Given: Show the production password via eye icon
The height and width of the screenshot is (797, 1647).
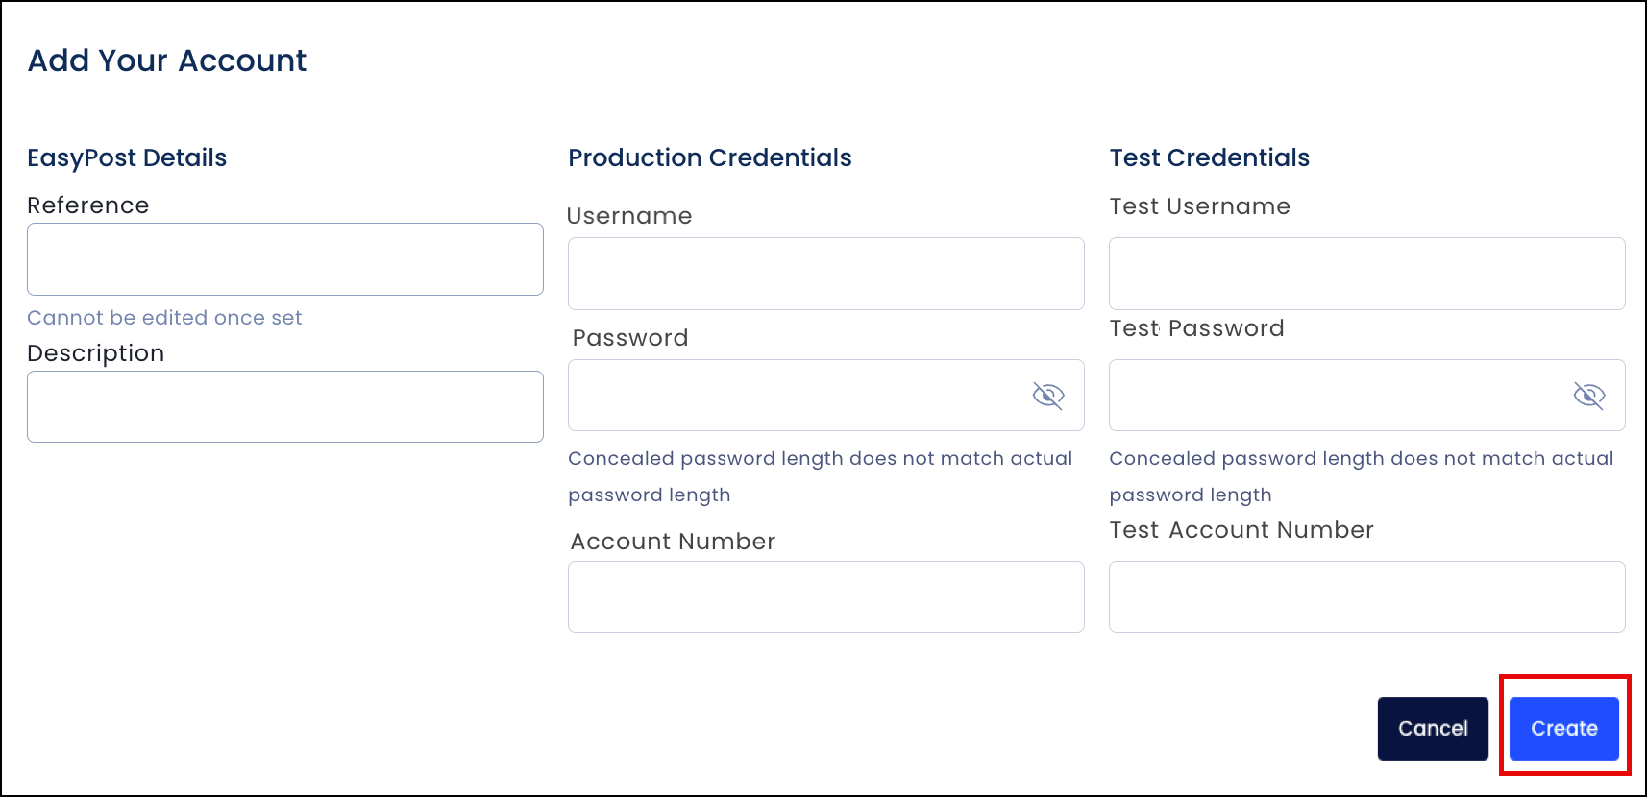Looking at the screenshot, I should click(1048, 396).
